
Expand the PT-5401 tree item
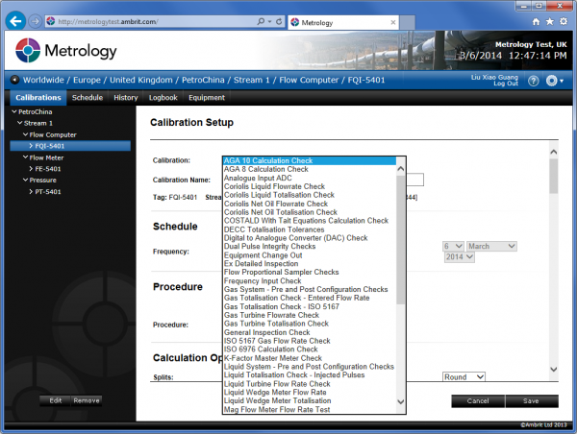[31, 191]
